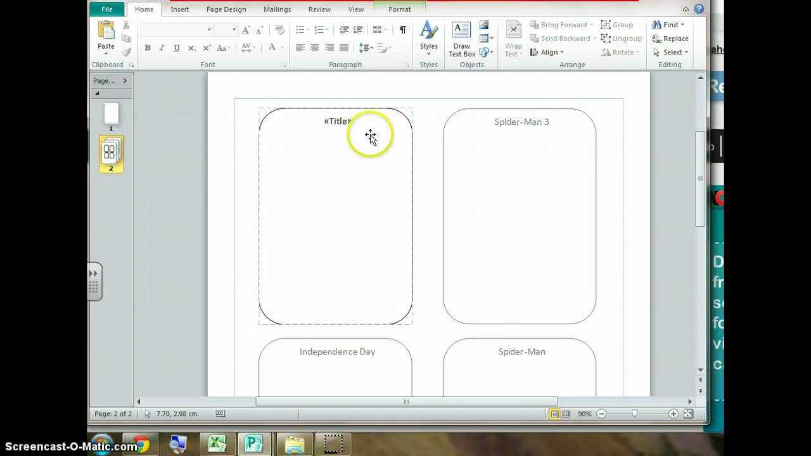Decrease the paragraph indent level
Image resolution: width=811 pixels, height=456 pixels.
tap(344, 30)
